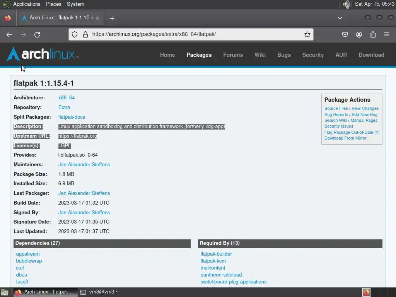Reload the current page

click(x=37, y=34)
